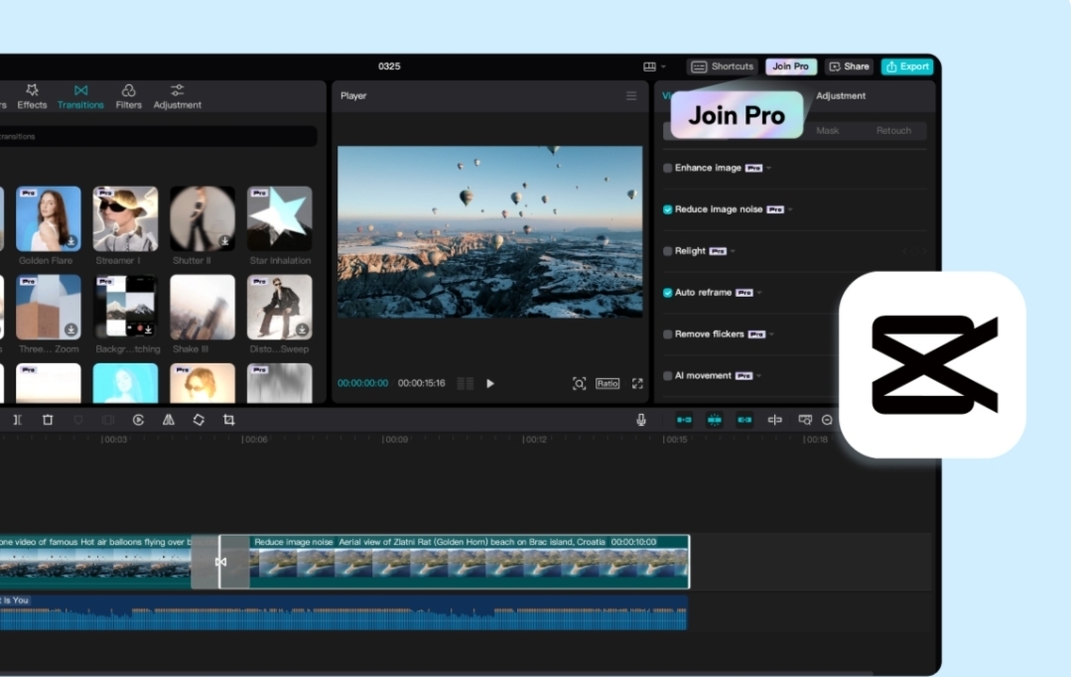Download the Disto...Sweep transition
This screenshot has width=1071, height=677.
click(x=302, y=330)
